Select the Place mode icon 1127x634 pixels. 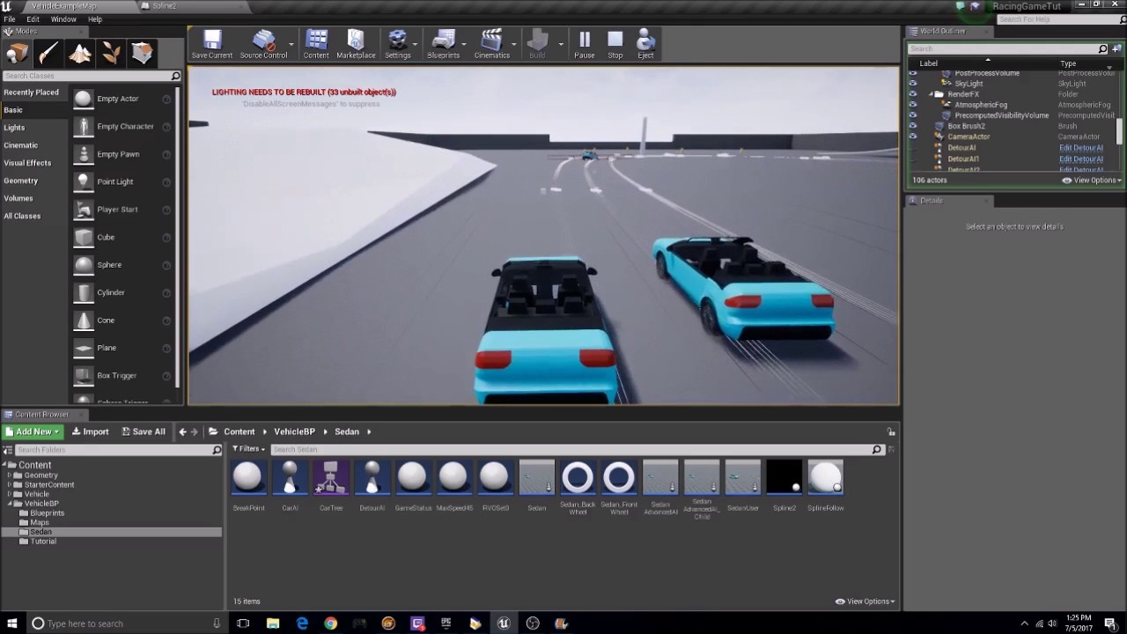[17, 54]
